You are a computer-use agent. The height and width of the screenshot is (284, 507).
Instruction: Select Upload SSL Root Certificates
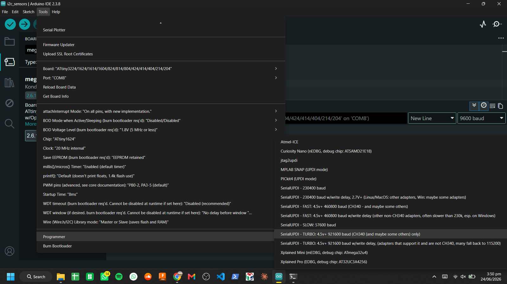[161, 54]
